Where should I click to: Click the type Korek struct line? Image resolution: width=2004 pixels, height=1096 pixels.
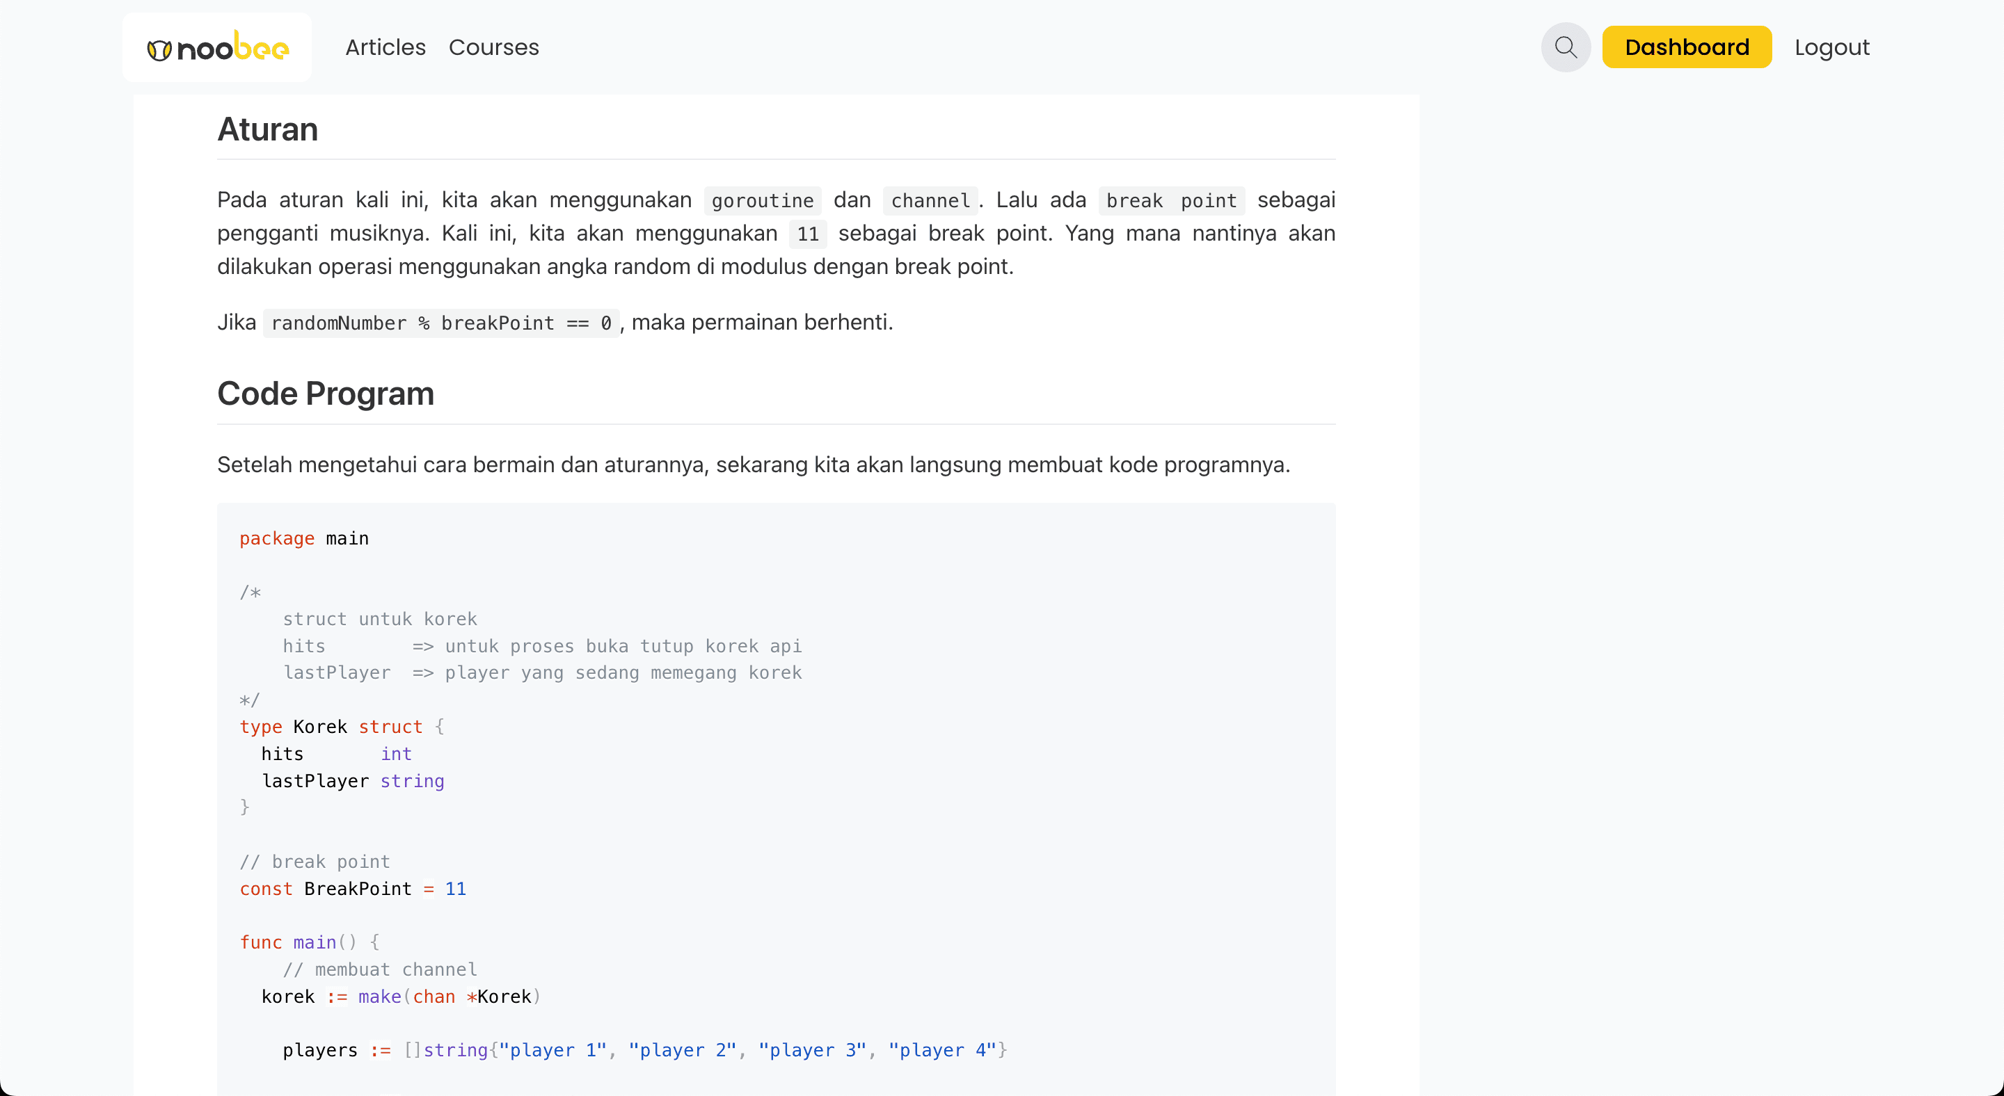coord(341,727)
